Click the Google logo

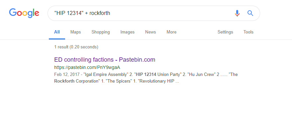(24, 13)
